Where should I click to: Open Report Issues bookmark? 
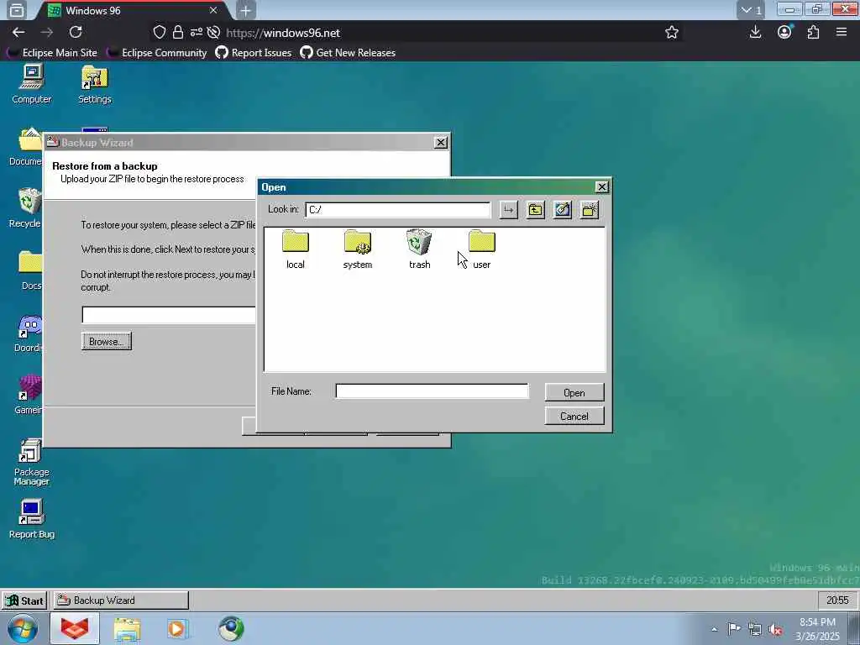pos(254,53)
